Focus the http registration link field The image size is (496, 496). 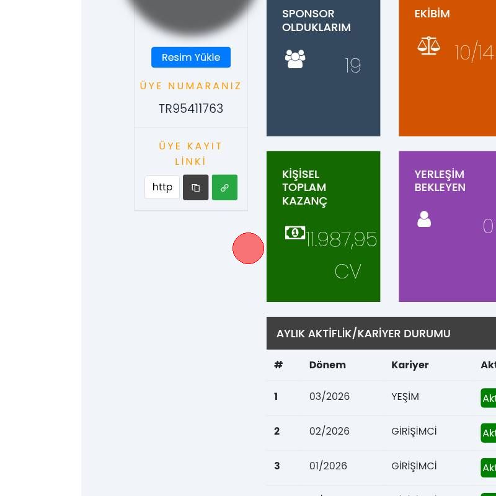(162, 187)
